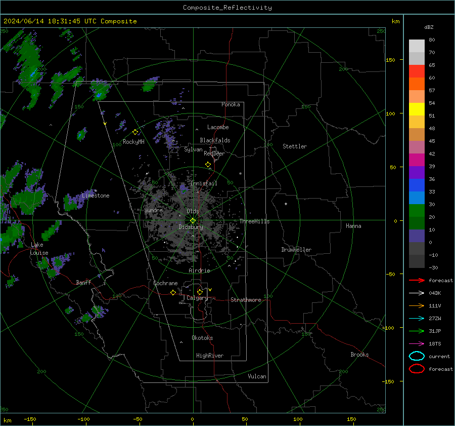Click the Olds city label
Screen dimensions: 455x426
coord(193,211)
